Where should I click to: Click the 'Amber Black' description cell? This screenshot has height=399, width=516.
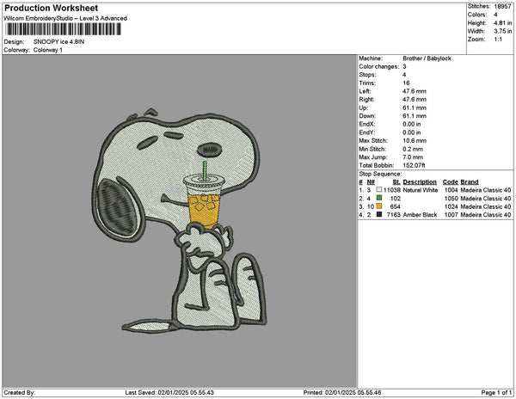click(420, 215)
